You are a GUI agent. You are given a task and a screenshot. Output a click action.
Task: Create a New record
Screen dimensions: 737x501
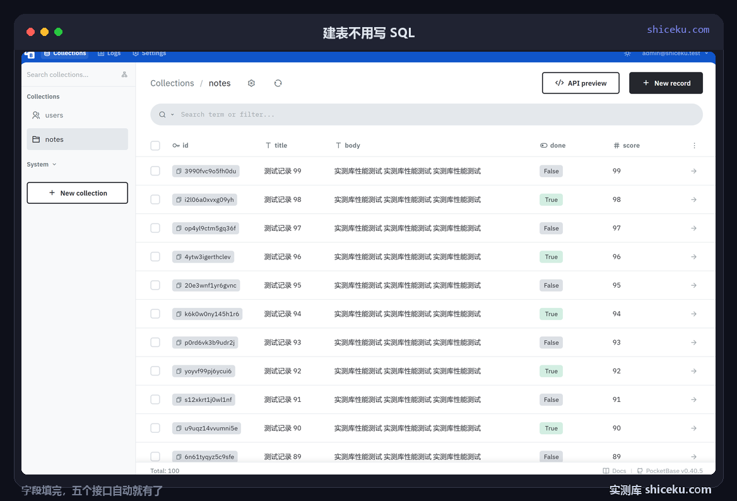pyautogui.click(x=666, y=83)
